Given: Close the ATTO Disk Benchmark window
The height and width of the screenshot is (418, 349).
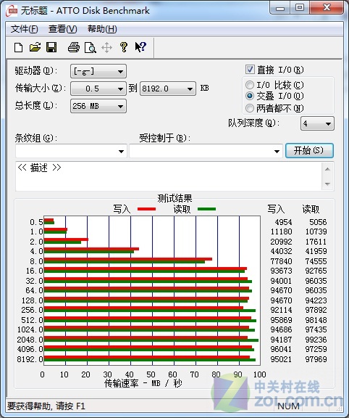Looking at the screenshot, I should point(327,8).
